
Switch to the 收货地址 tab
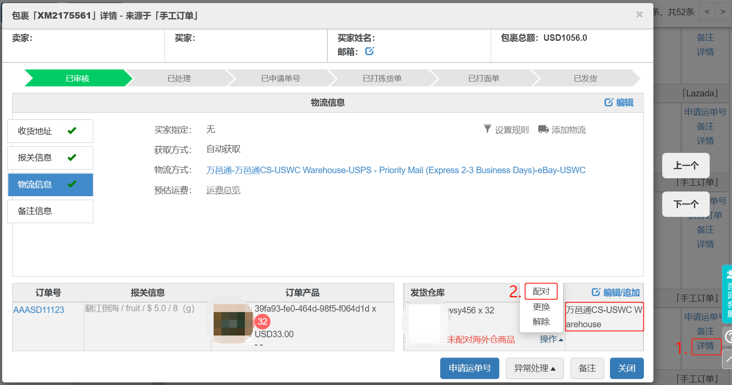pyautogui.click(x=50, y=131)
